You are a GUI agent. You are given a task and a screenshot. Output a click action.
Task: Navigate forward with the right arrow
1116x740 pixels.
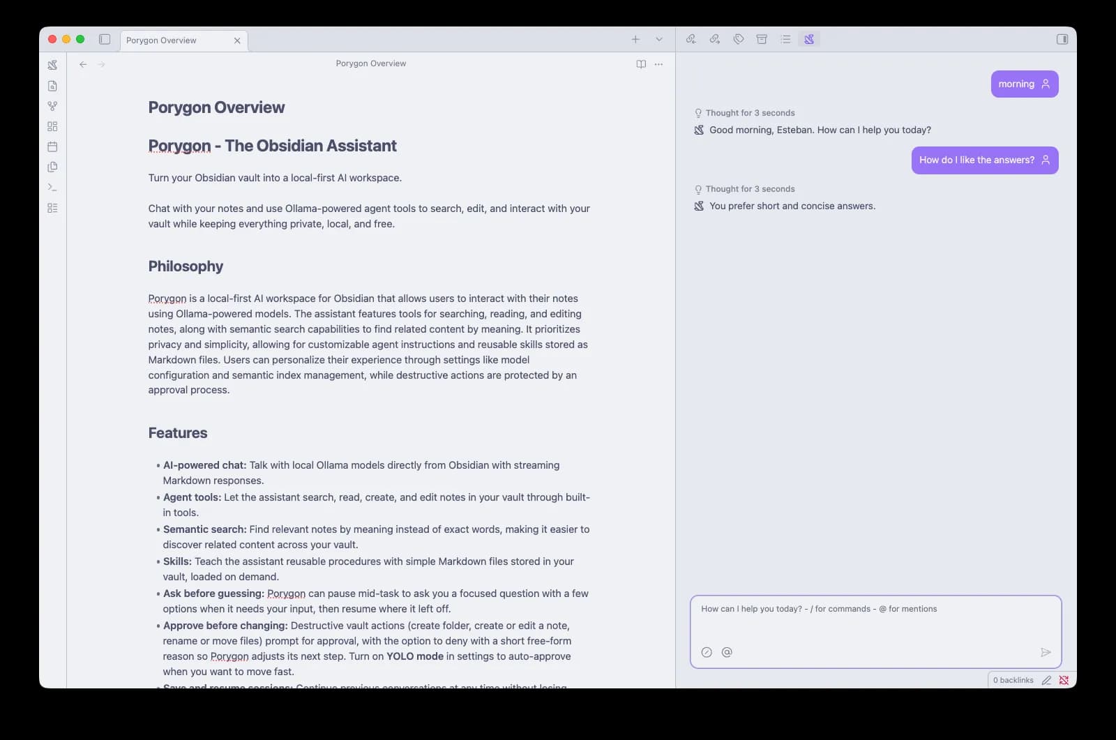click(x=102, y=64)
